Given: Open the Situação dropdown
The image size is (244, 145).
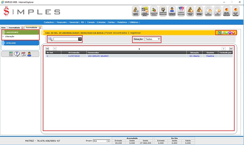Looking at the screenshot, I should 152,39.
